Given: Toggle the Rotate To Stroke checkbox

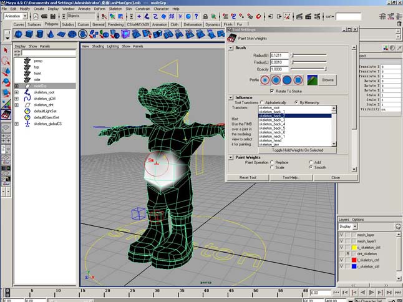Looking at the screenshot, I should 271,91.
